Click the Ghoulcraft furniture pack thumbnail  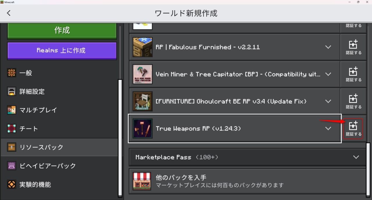click(x=142, y=101)
